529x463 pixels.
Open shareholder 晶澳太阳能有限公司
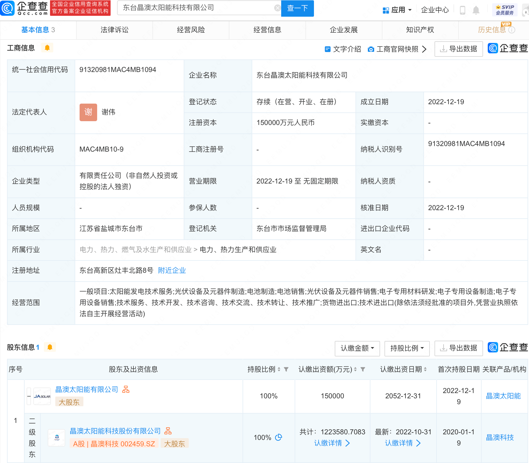[87, 390]
